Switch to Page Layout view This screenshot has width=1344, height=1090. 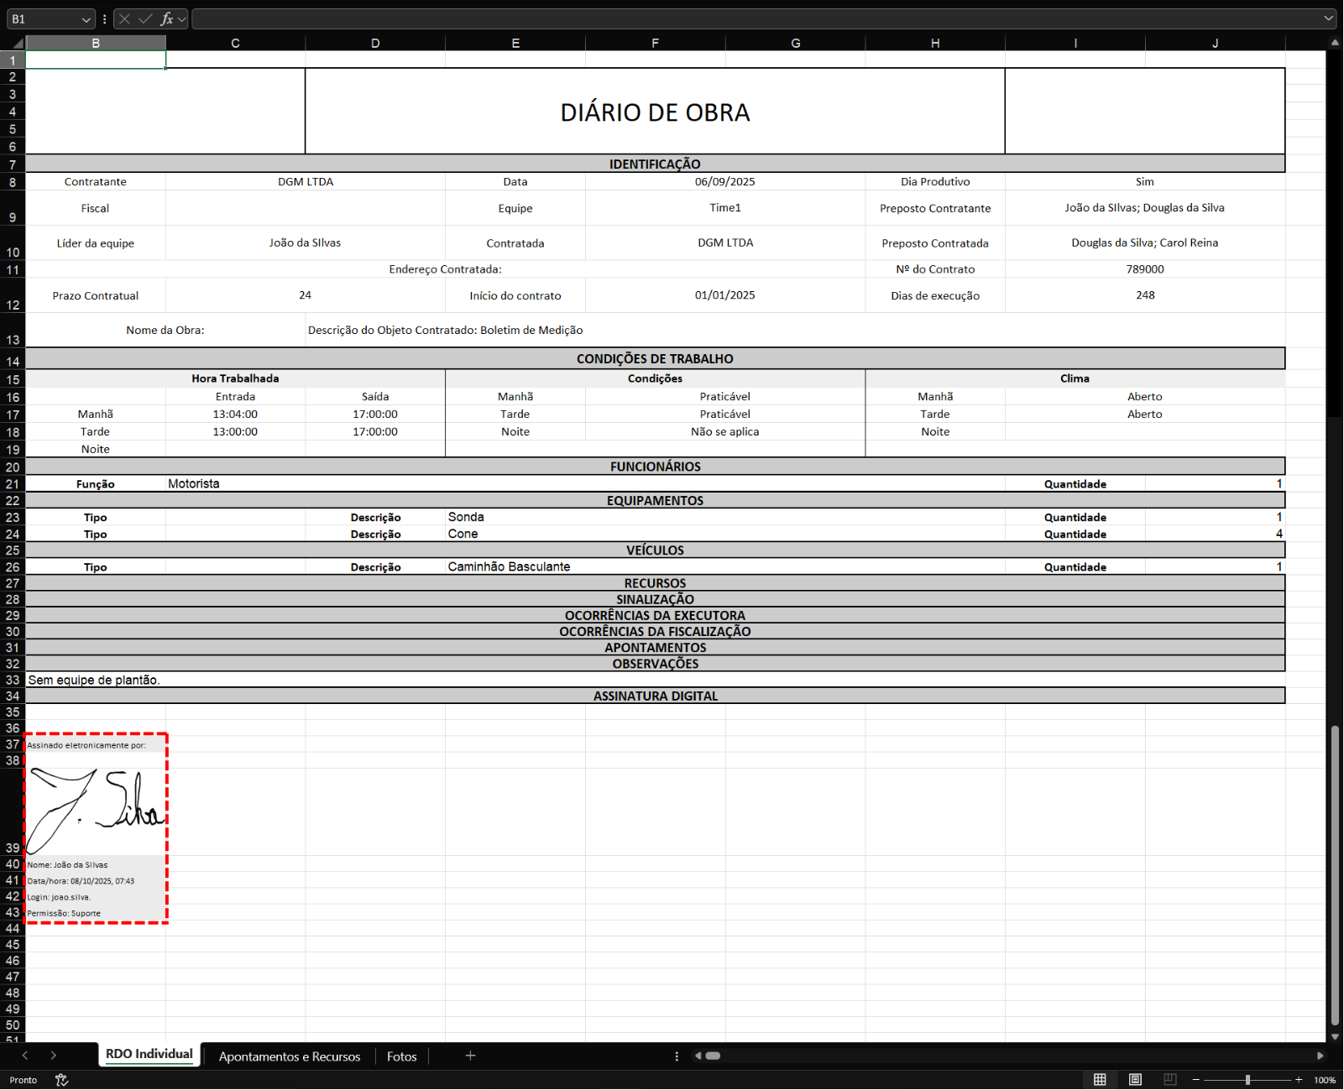[x=1135, y=1080]
